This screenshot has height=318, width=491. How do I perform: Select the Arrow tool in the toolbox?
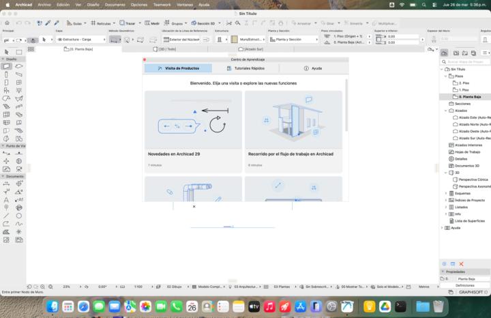click(x=6, y=52)
